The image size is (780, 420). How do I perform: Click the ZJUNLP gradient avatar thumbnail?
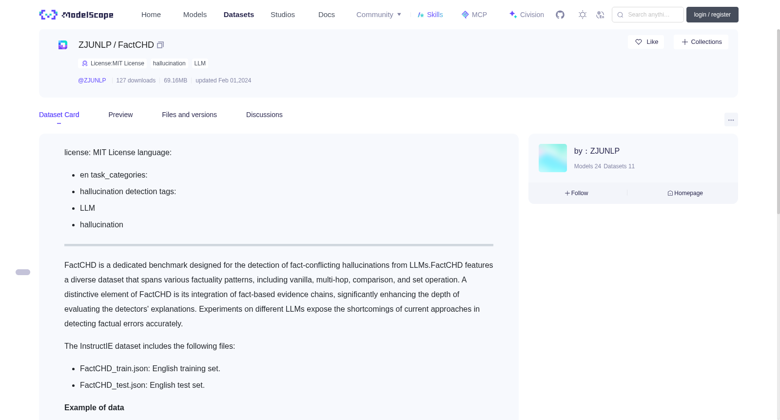(553, 158)
